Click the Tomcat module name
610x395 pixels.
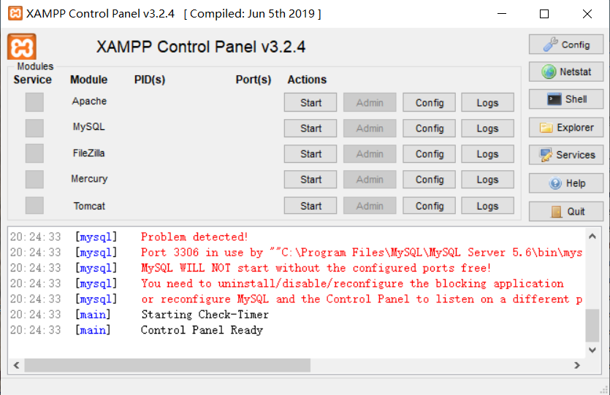(x=89, y=206)
